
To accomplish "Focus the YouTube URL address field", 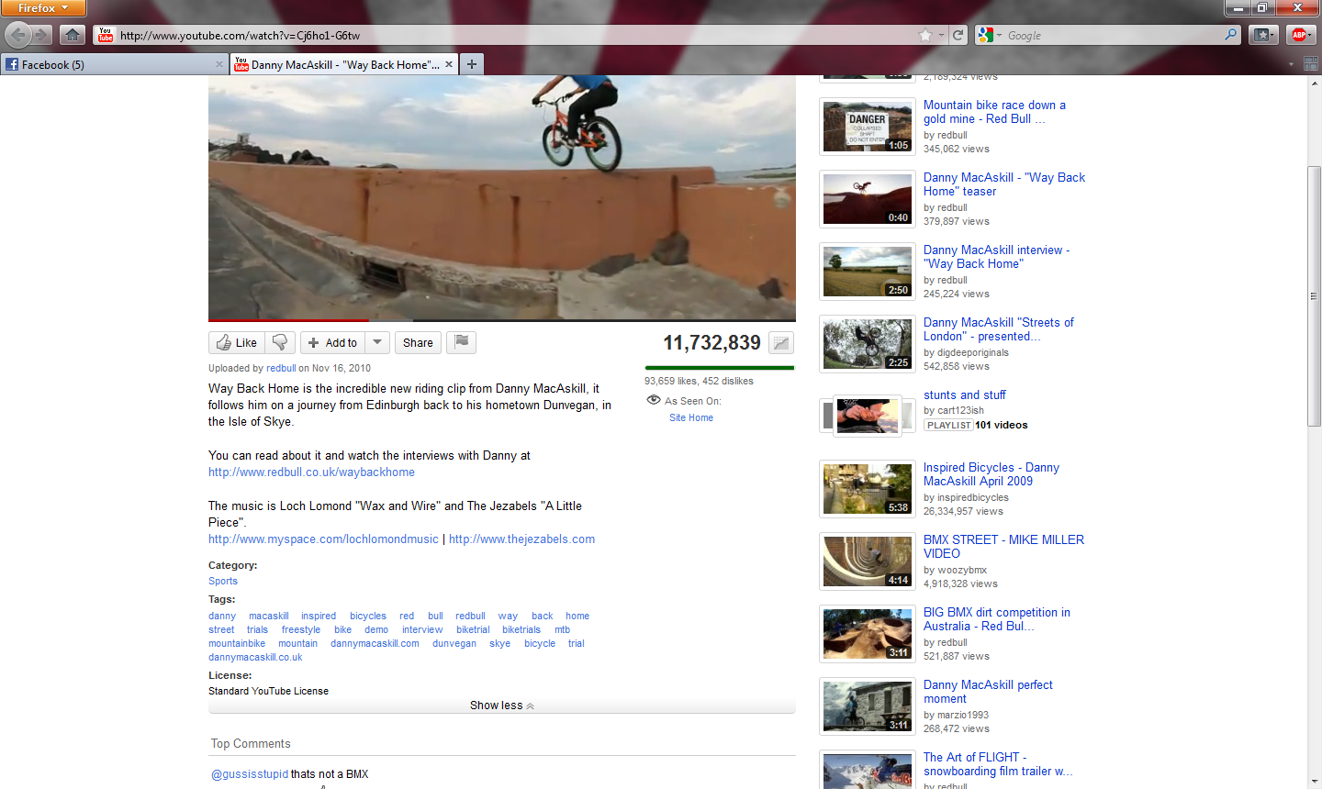I will pos(515,36).
